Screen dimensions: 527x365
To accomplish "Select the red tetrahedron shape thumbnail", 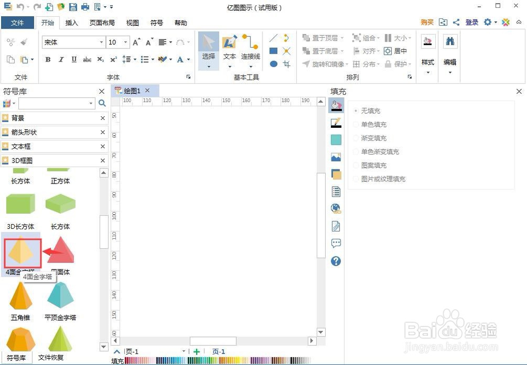I will click(61, 250).
